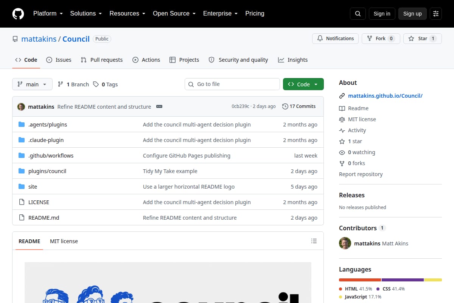Open the 'Configure GitHub Pages publishing' commit message

pyautogui.click(x=187, y=156)
